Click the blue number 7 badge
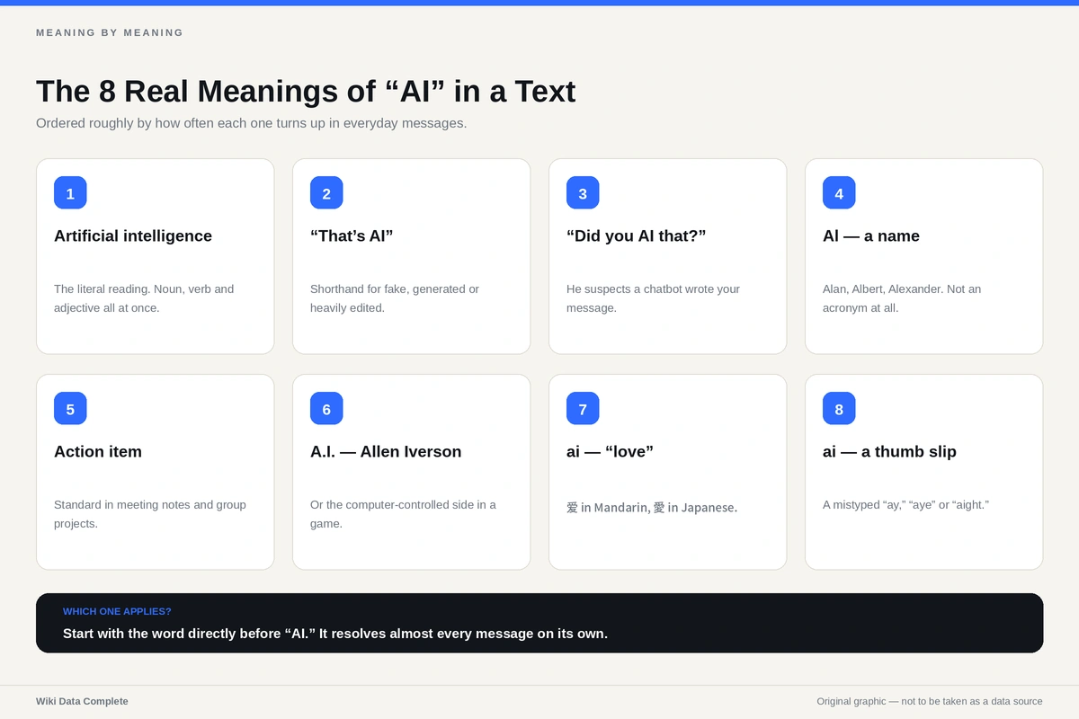 coord(583,409)
